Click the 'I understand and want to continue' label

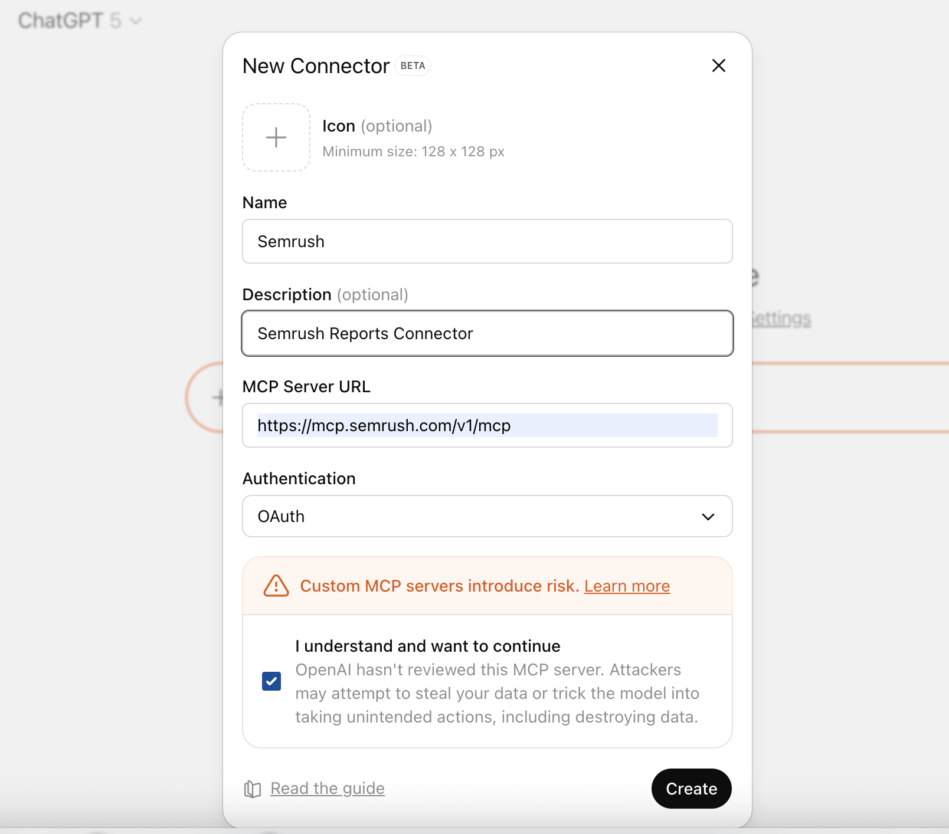pos(427,646)
